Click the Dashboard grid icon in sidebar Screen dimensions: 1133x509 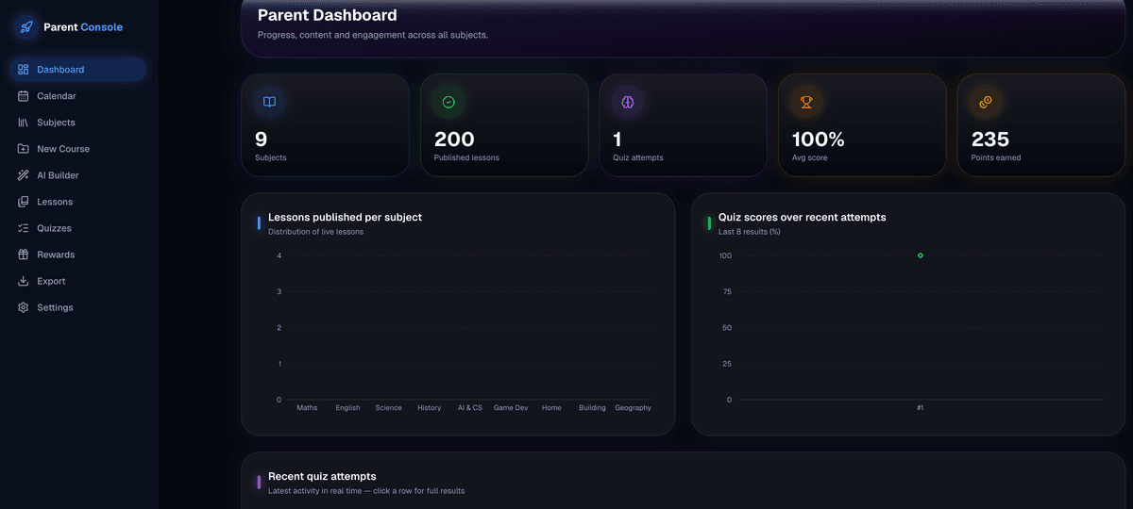[24, 70]
